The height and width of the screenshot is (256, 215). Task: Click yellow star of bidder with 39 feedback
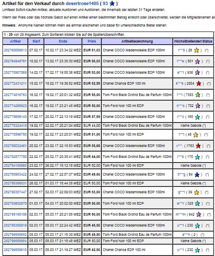tap(196, 192)
